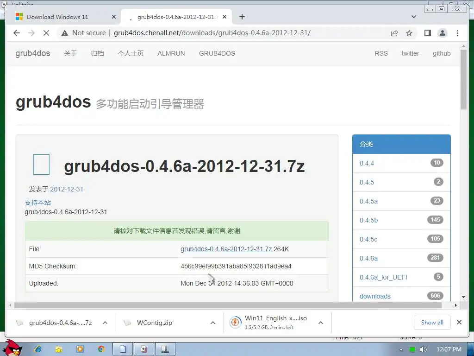Show hidden tray icons arrow
This screenshot has height=356, width=474.
[401, 350]
